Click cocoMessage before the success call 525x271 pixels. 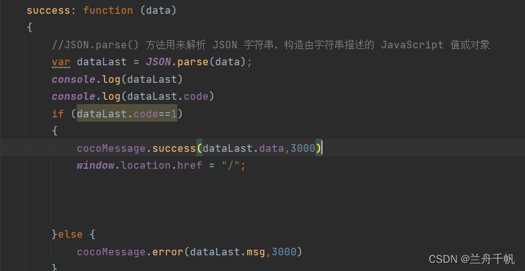pos(111,148)
